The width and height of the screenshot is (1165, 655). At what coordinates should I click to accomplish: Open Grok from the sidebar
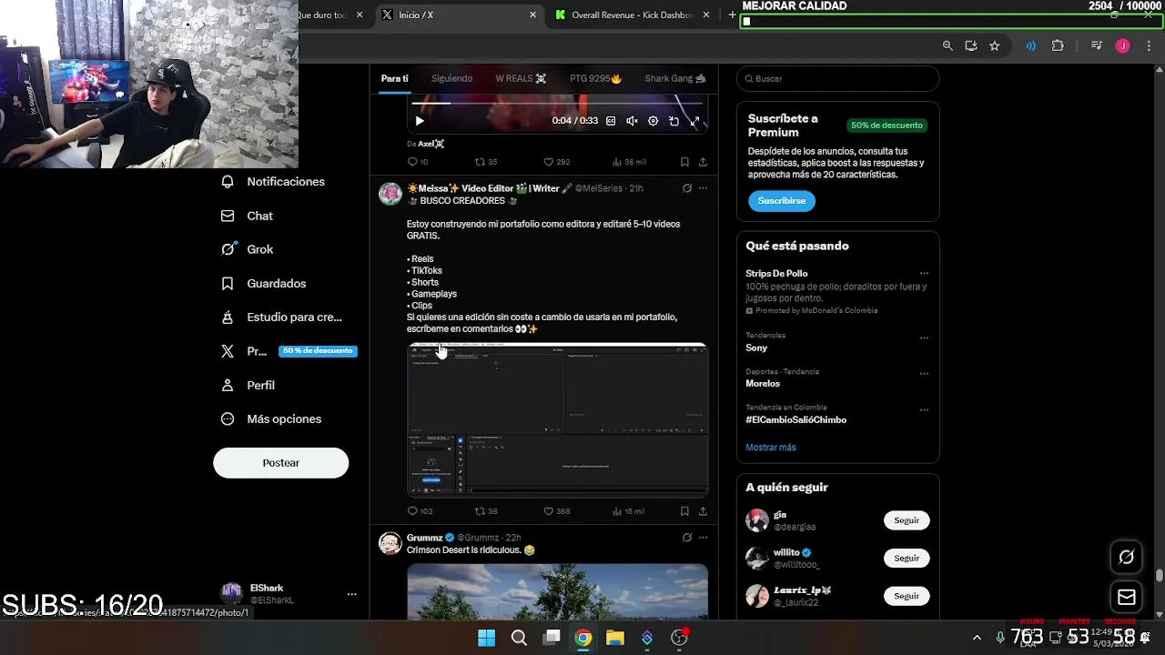(247, 249)
